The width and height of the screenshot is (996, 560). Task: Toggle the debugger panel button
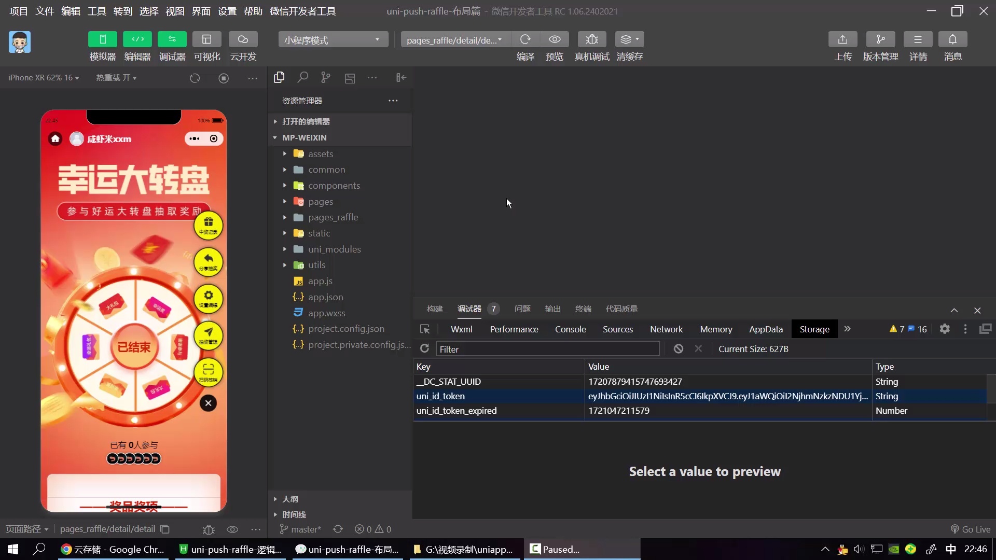[x=172, y=39]
